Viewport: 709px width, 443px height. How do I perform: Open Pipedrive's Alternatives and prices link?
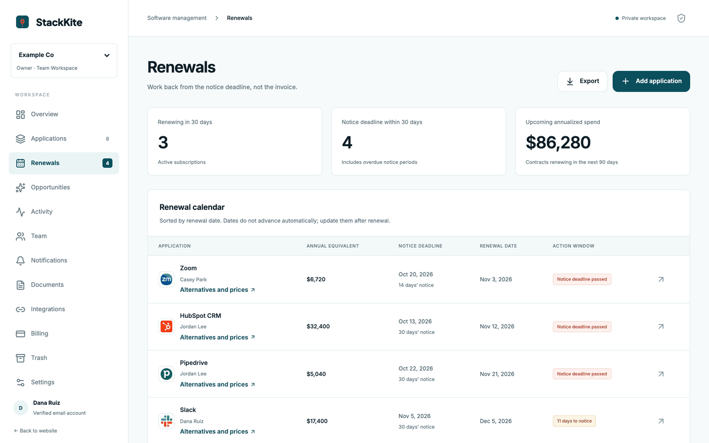[218, 385]
